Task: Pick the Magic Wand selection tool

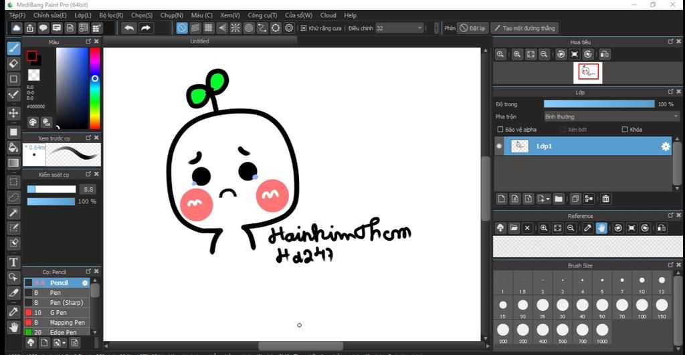Action: [13, 212]
